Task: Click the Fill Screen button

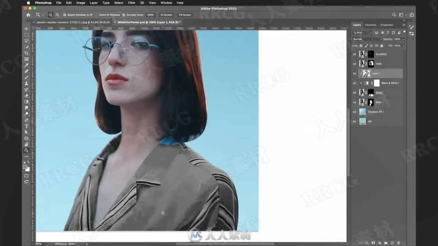Action: pyautogui.click(x=185, y=15)
